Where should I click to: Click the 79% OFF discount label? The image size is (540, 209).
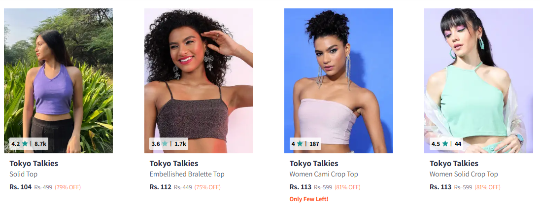pos(68,187)
